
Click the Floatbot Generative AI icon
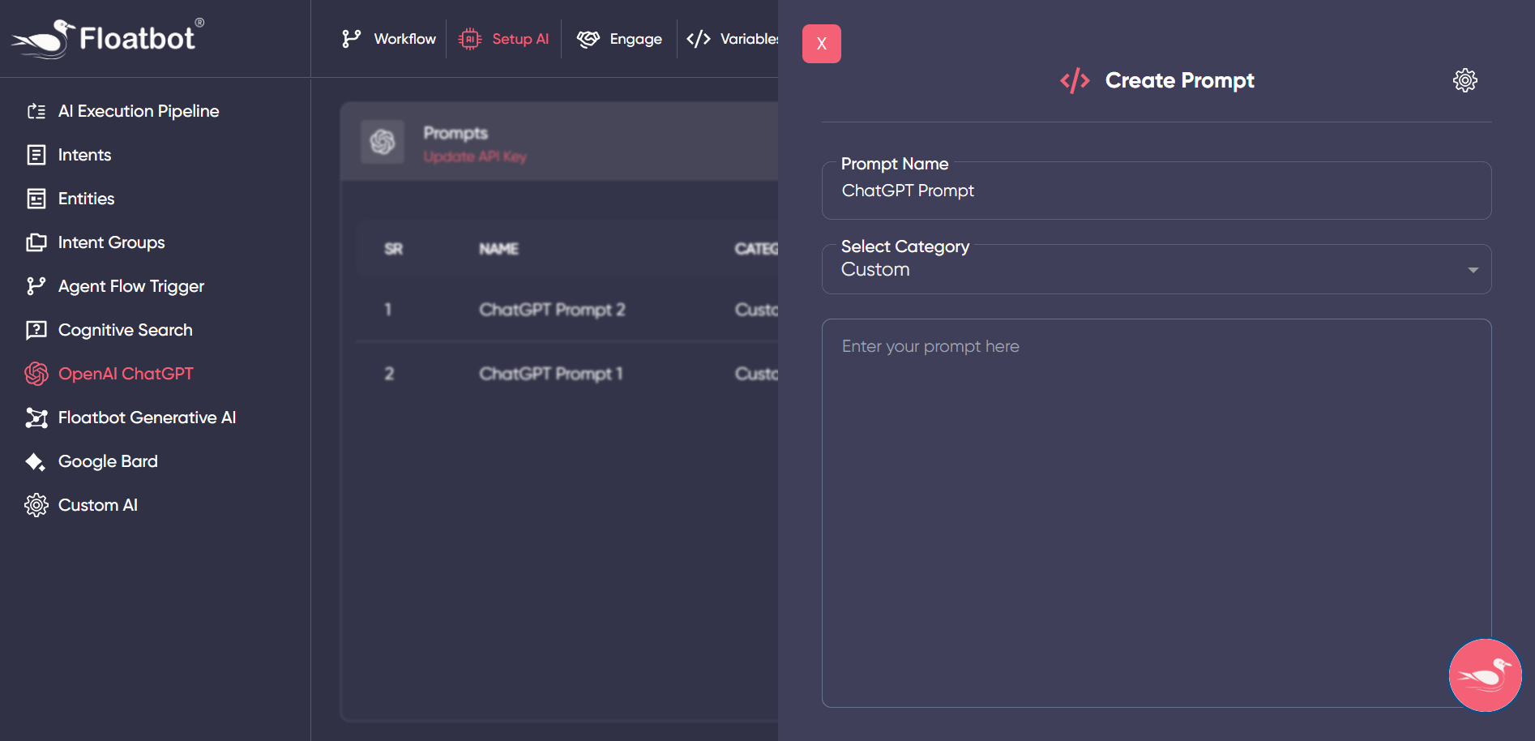click(x=36, y=418)
